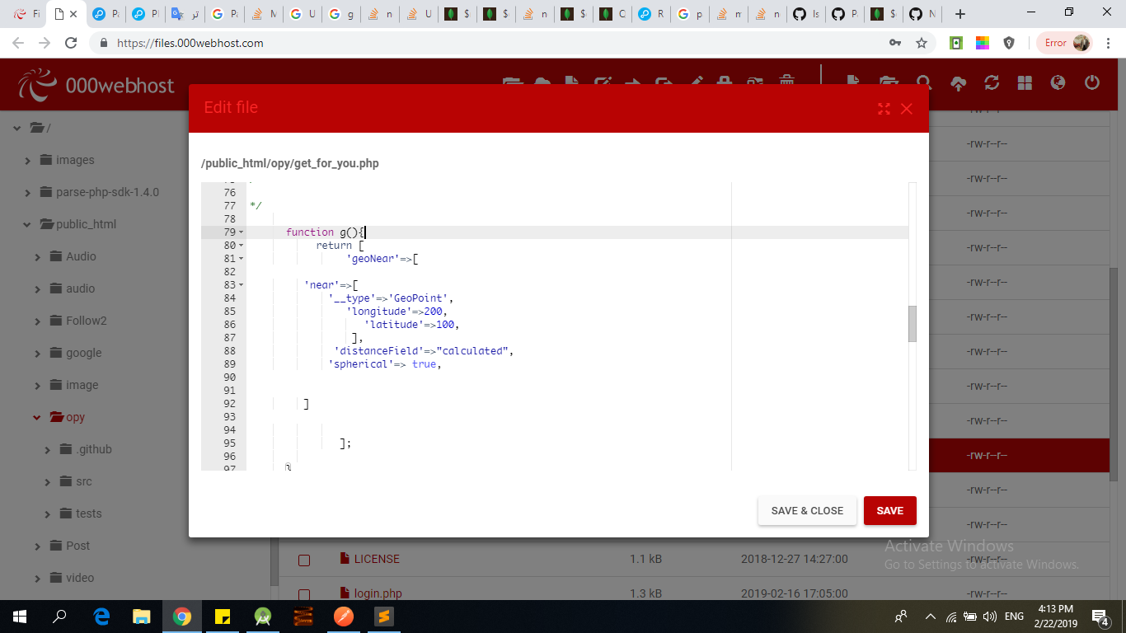The width and height of the screenshot is (1126, 633).
Task: Tick the checkbox beside login.php
Action: [304, 594]
